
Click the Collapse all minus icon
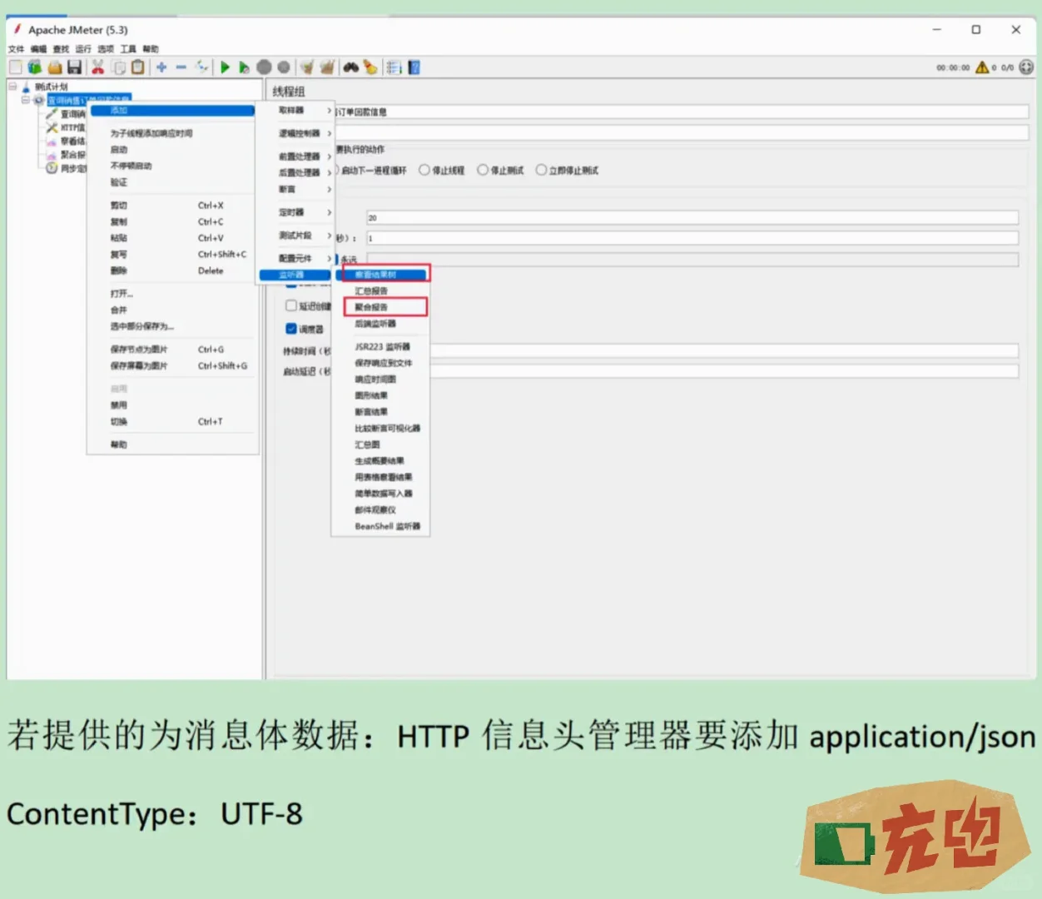coord(181,67)
